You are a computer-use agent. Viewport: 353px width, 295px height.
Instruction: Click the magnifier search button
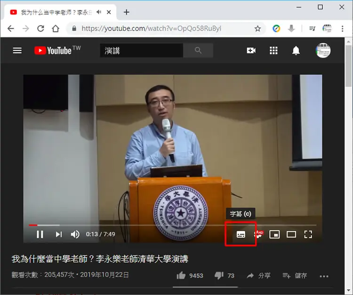tap(198, 50)
